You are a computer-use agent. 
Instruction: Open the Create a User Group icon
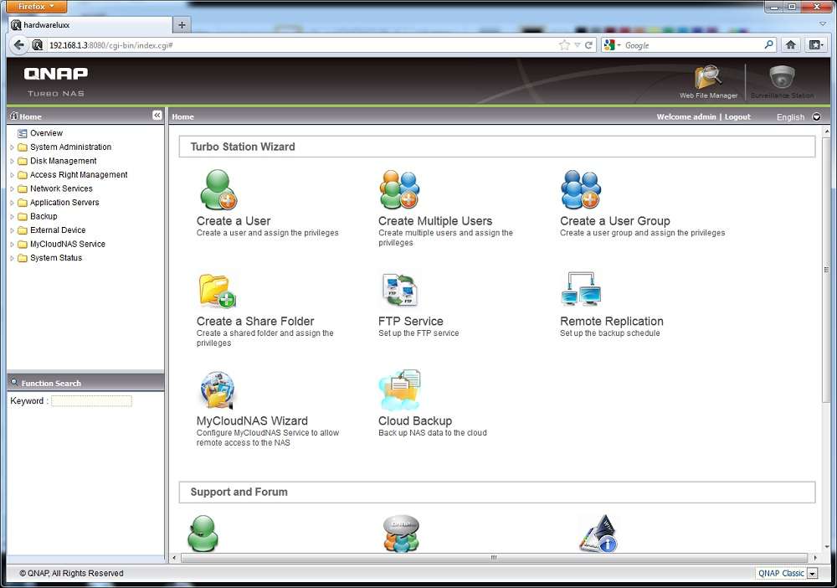click(x=581, y=189)
